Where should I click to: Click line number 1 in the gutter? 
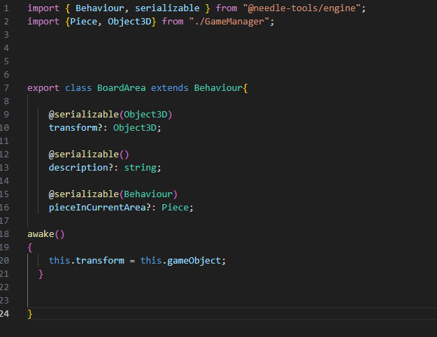tap(6, 8)
